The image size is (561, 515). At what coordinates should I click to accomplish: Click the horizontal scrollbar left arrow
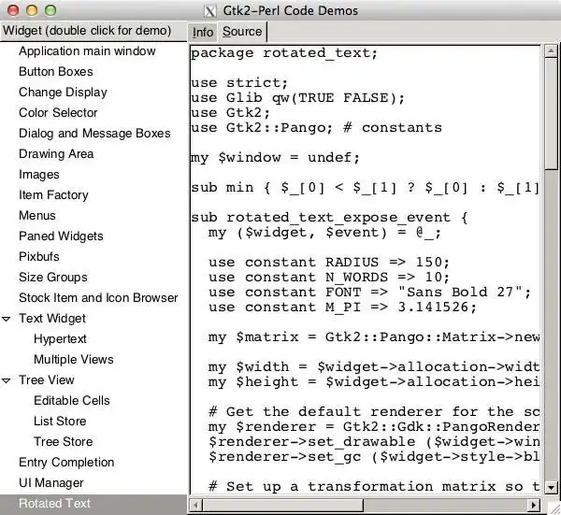(x=195, y=506)
